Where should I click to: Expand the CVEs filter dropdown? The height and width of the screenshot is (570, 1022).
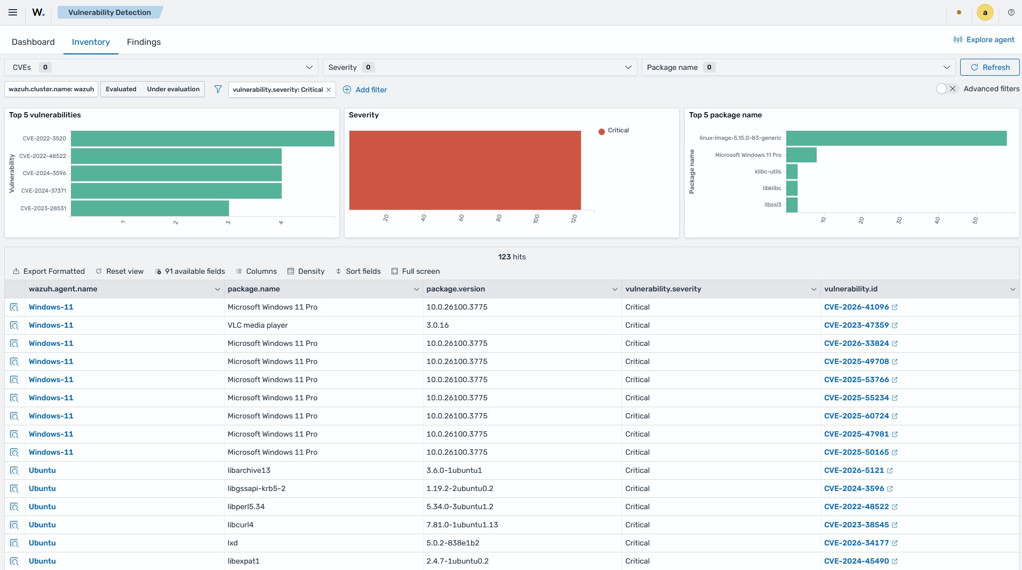[161, 67]
